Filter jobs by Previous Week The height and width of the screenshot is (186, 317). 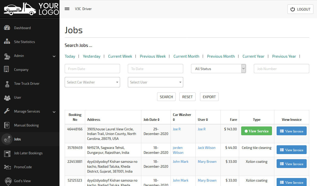coord(153,56)
